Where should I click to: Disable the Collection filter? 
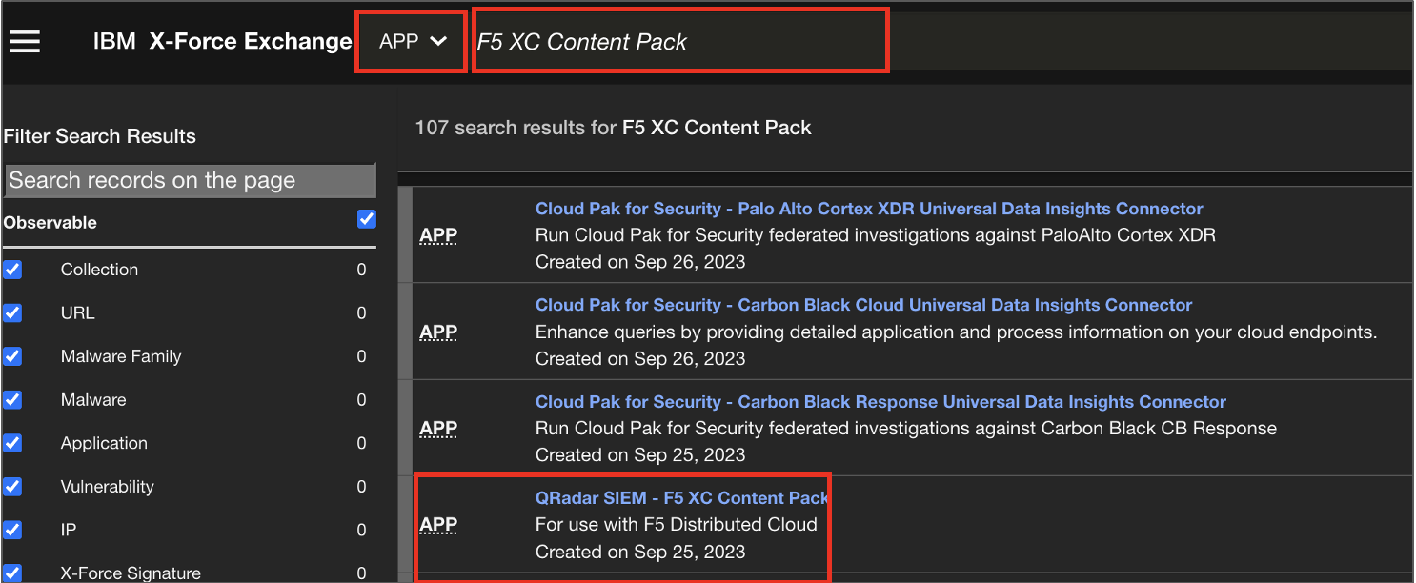click(x=13, y=270)
